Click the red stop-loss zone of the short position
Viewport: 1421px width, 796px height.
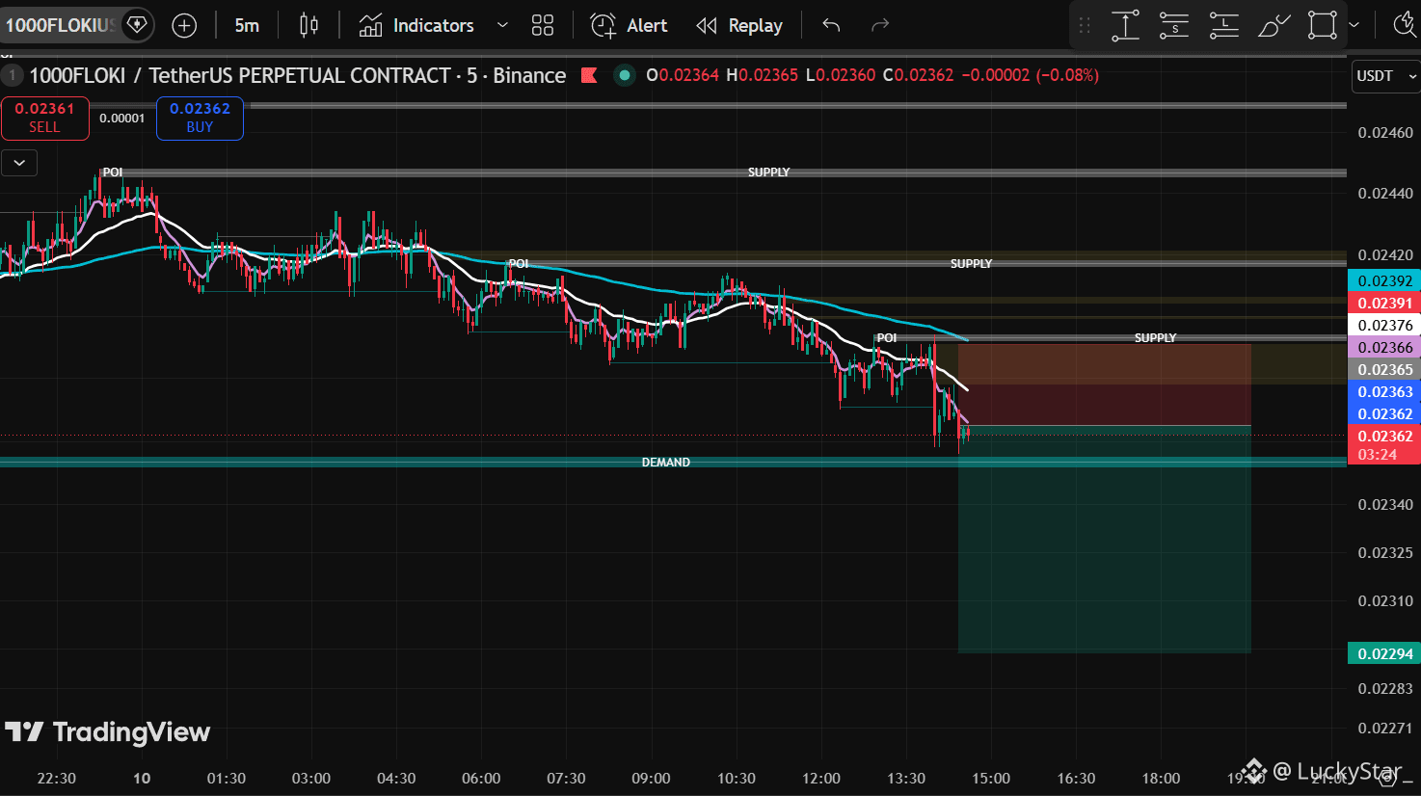(1104, 385)
